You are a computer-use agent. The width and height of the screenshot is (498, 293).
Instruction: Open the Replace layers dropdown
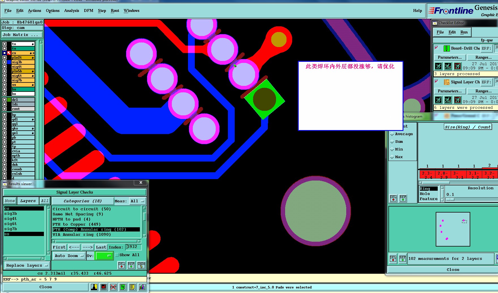point(27,266)
